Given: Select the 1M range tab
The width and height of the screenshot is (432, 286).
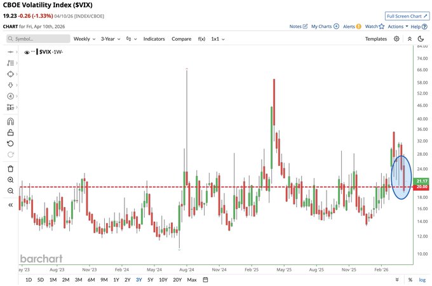Looking at the screenshot, I should (x=53, y=280).
